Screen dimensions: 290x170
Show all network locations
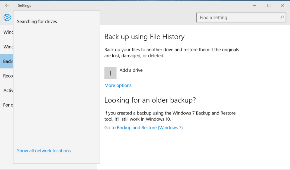pyautogui.click(x=44, y=151)
